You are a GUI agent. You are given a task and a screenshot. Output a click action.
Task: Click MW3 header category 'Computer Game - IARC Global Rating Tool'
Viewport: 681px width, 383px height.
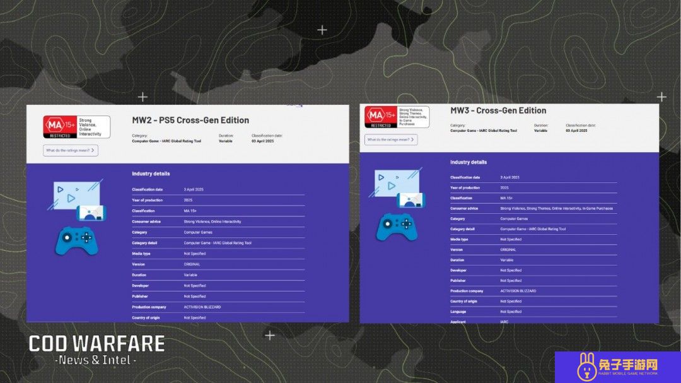pyautogui.click(x=484, y=131)
